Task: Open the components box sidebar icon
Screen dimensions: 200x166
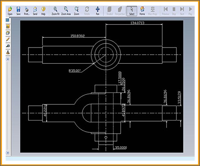Action: click(8, 33)
